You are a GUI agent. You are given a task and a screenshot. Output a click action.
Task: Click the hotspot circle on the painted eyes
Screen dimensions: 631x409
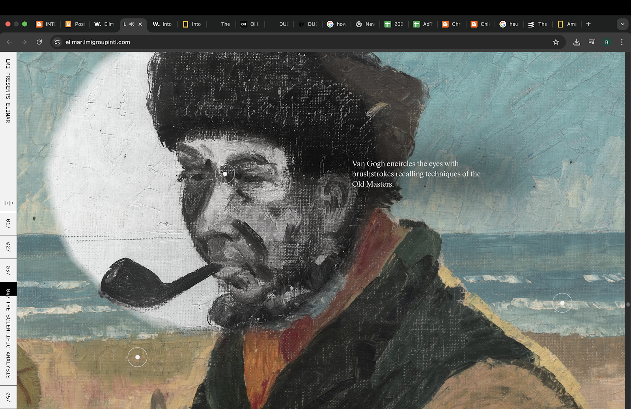click(225, 174)
